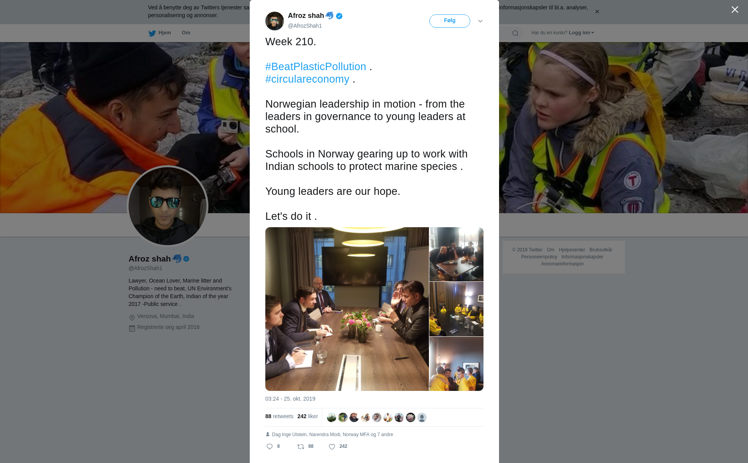Dismiss the cookie notice banner
Screen dimensions: 748x463
pyautogui.click(x=597, y=12)
